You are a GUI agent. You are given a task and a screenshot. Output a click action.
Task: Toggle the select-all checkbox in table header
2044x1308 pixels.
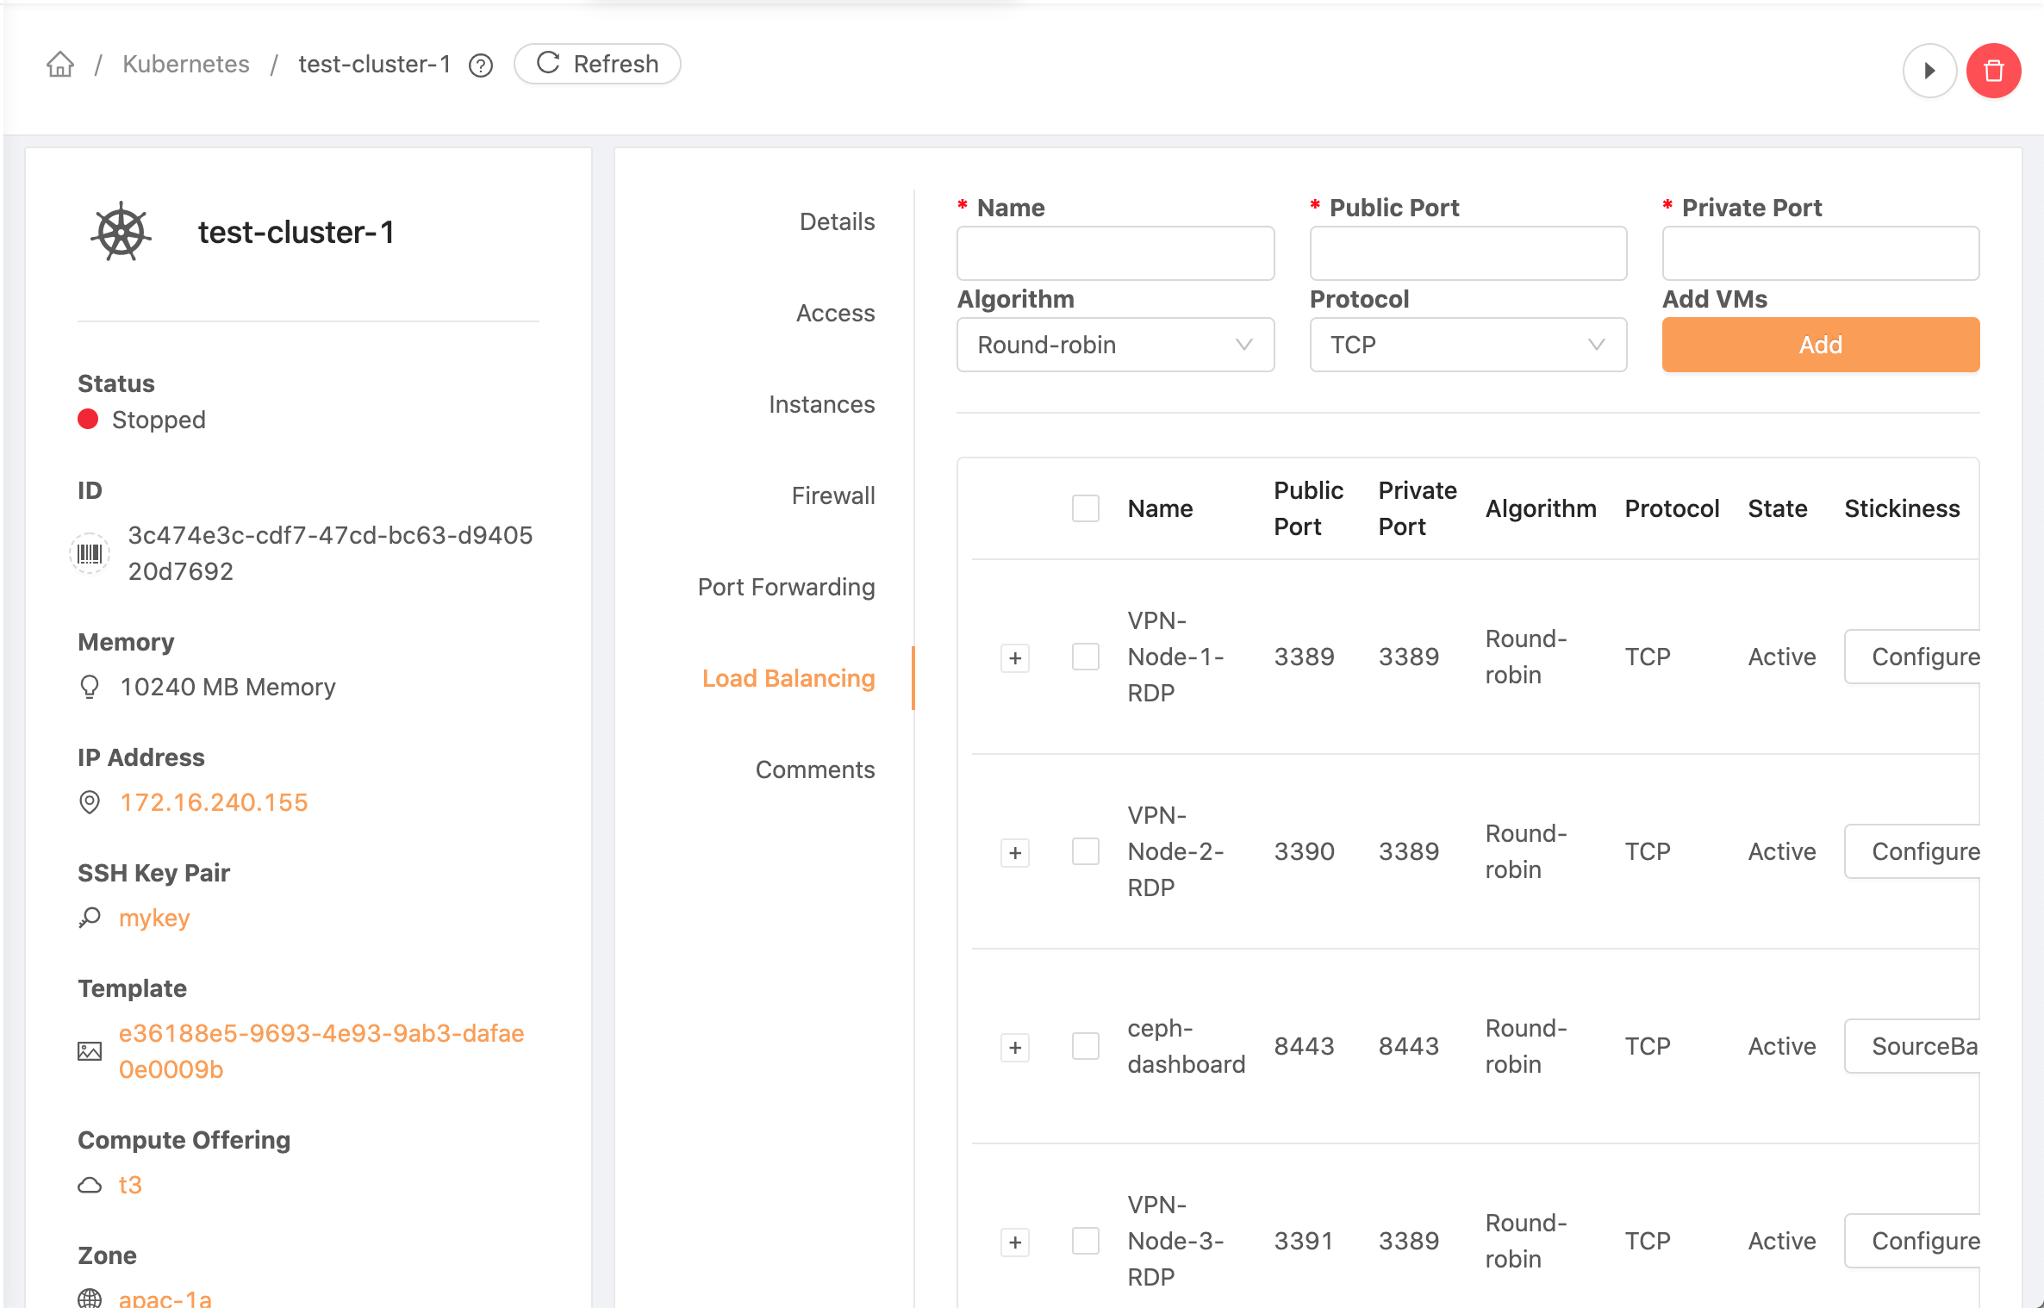pos(1085,508)
